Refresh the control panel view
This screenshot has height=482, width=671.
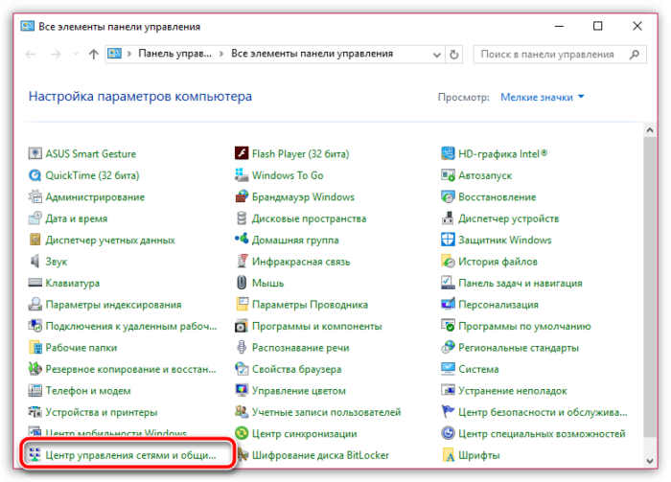[454, 55]
